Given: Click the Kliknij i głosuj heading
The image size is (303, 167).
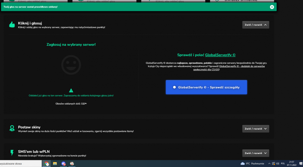Looking at the screenshot, I should pos(30,23).
